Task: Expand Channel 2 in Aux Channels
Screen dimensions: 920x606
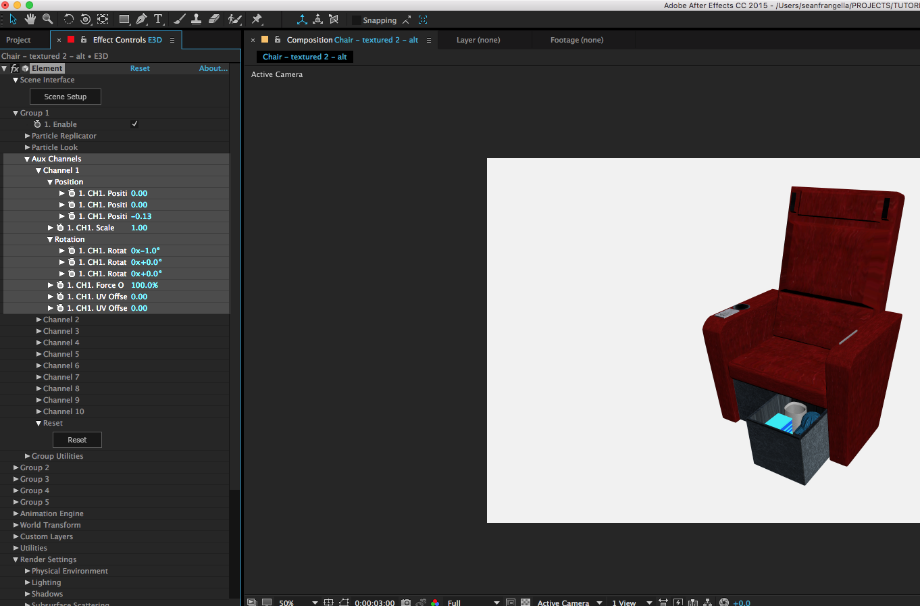Action: [x=39, y=320]
